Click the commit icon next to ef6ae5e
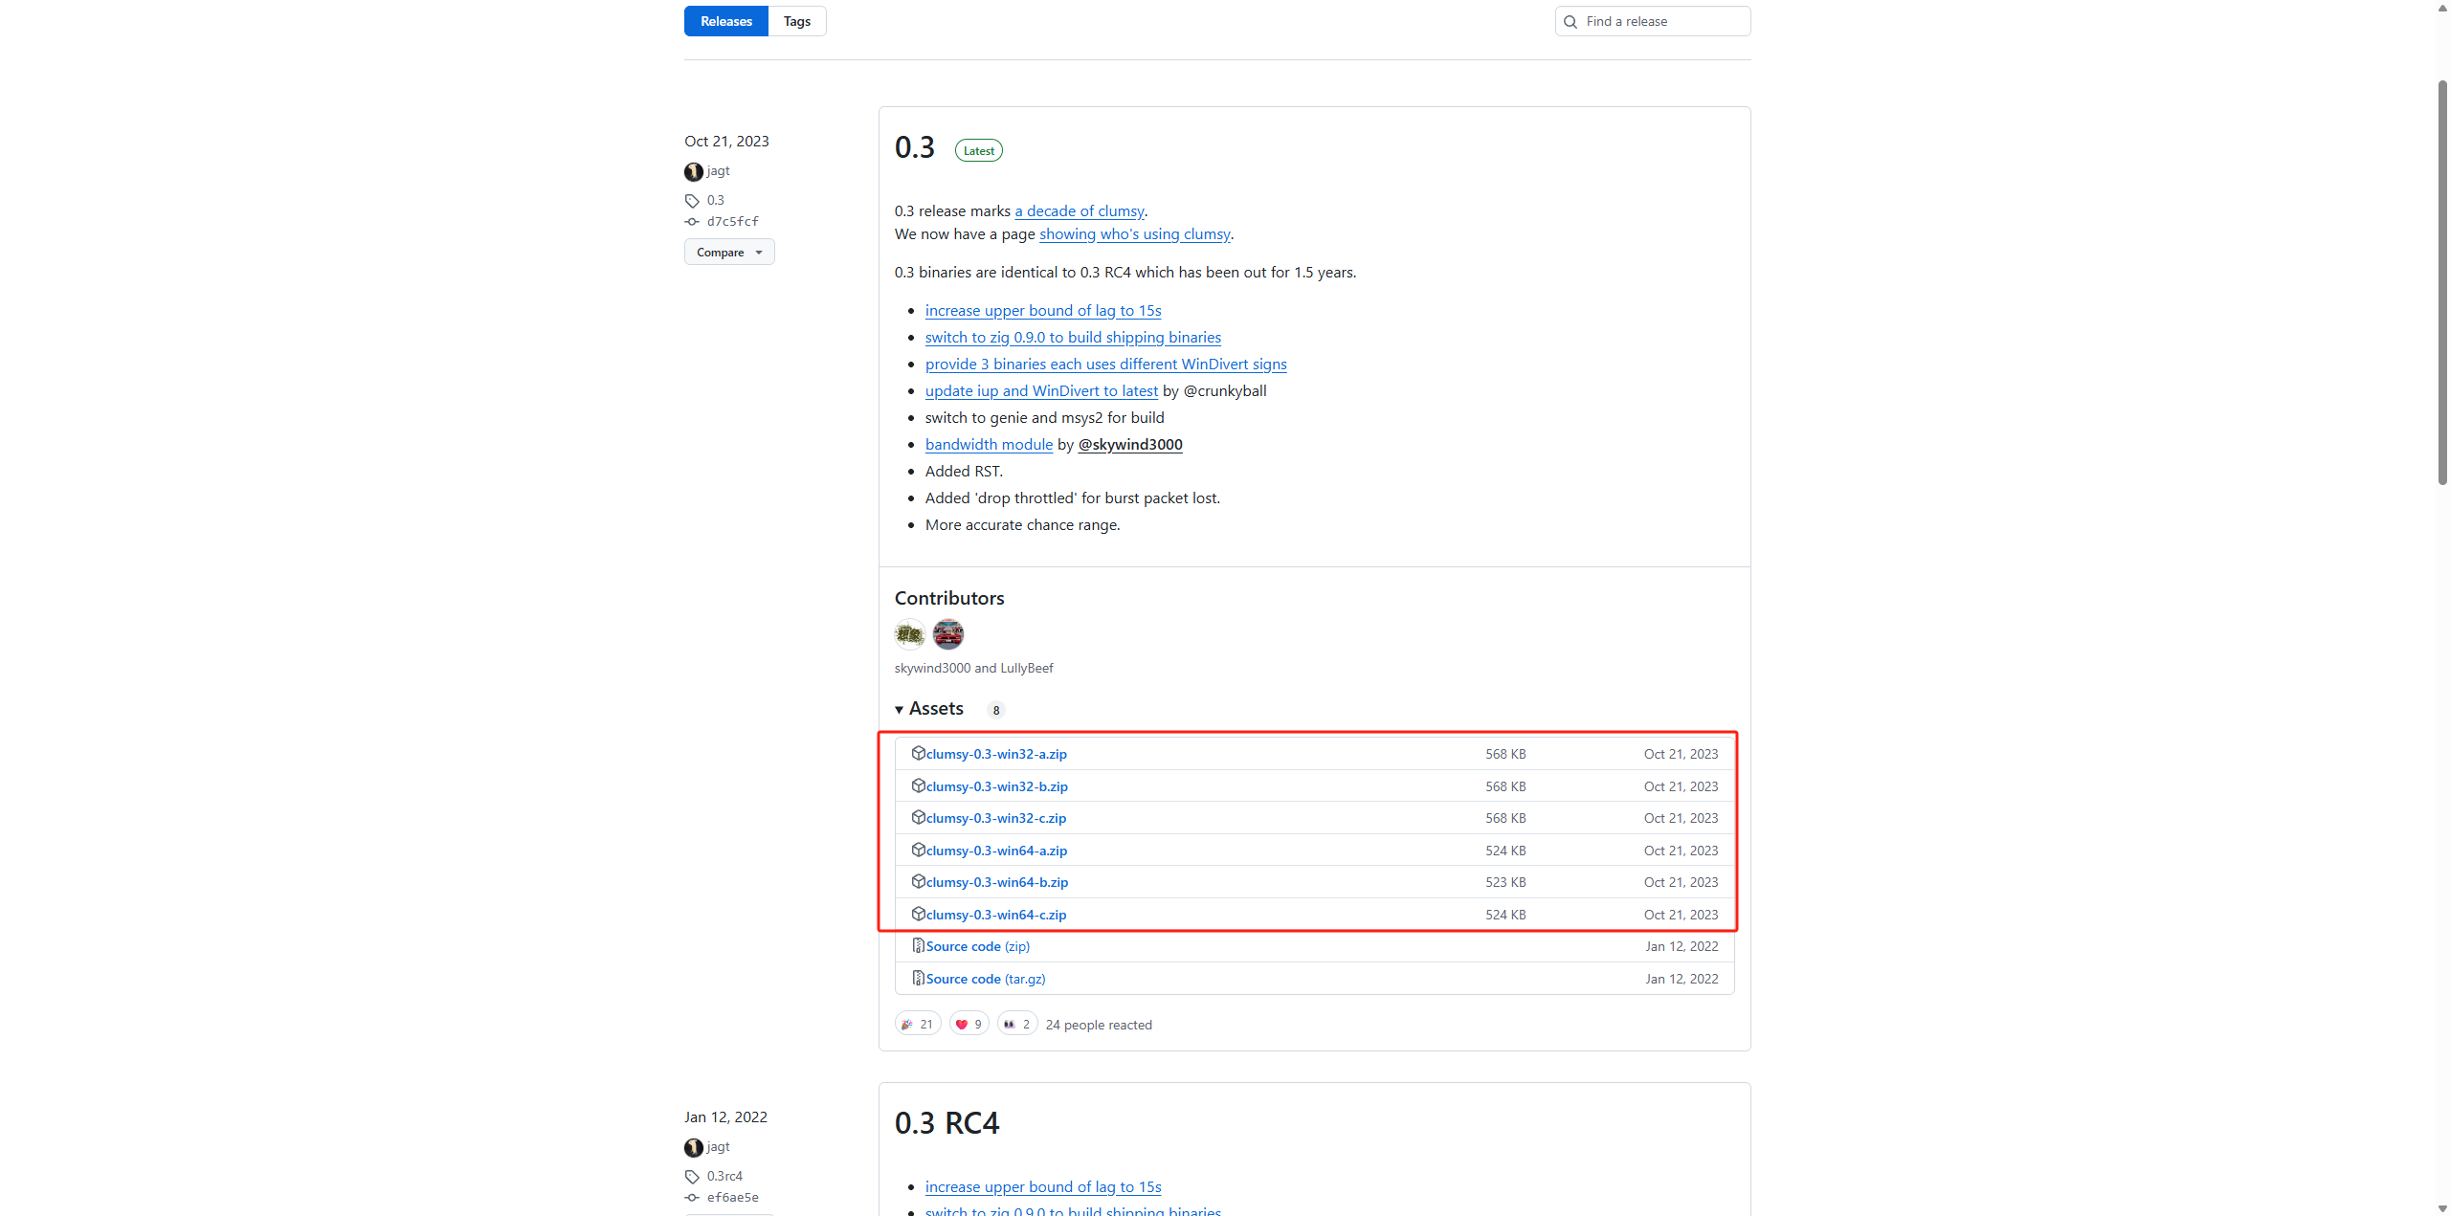This screenshot has height=1216, width=2450. pyautogui.click(x=692, y=1198)
